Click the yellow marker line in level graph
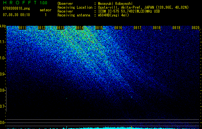Image resolution: width=202 pixels, height=129 pixels. (131, 127)
